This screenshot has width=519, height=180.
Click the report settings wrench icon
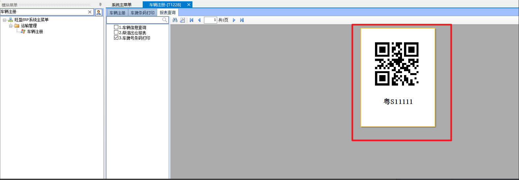click(183, 20)
